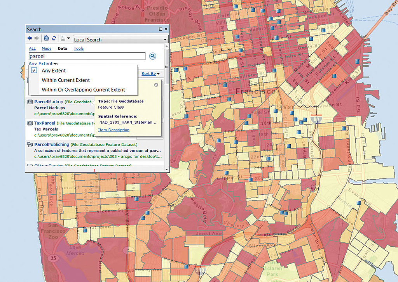Click the search text field containing parcel

87,56
